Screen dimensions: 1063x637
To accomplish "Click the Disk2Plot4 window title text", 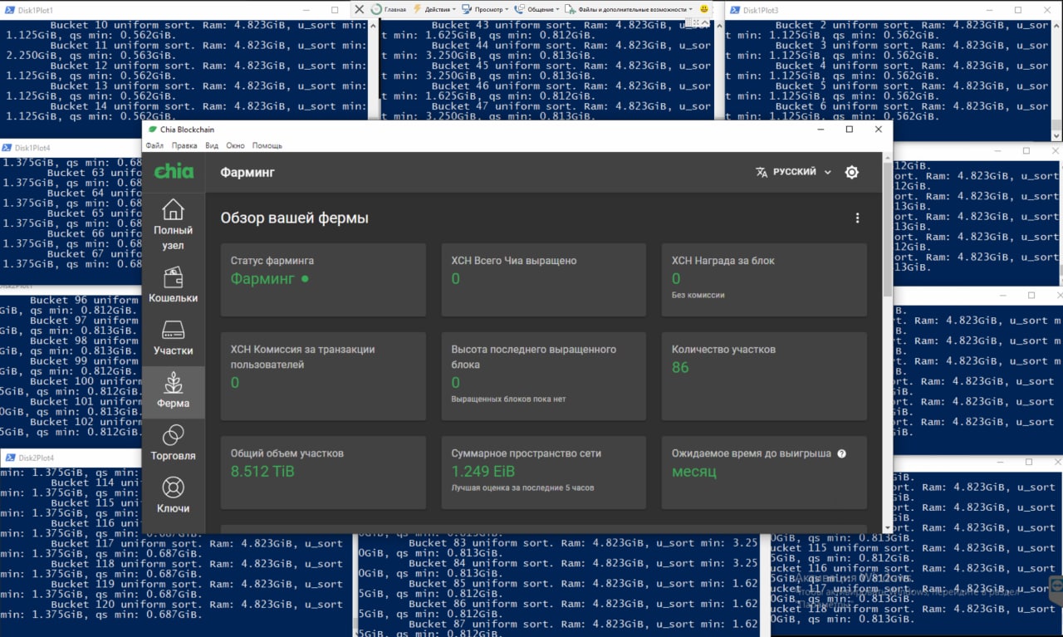I will [37, 458].
